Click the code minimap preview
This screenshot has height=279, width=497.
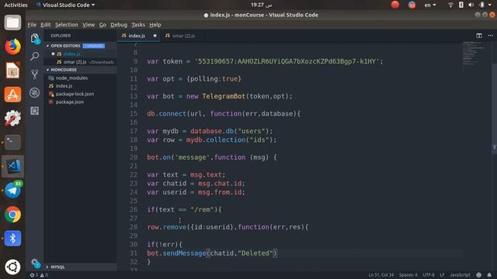point(474,53)
